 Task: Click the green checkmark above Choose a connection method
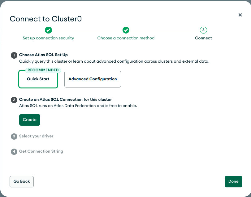click(x=126, y=30)
